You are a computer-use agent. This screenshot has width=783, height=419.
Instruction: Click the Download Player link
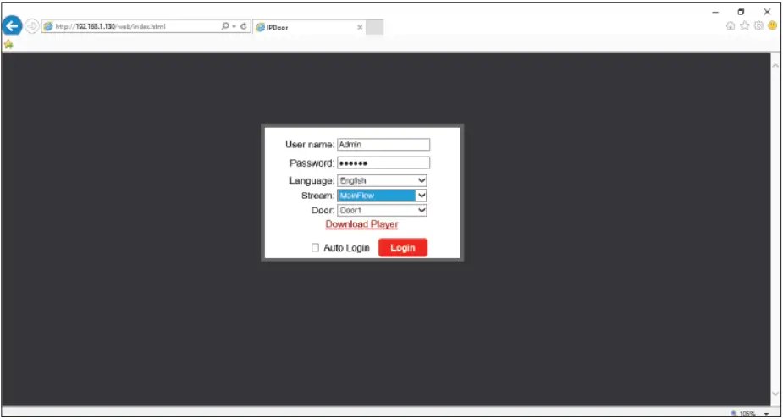coord(361,224)
